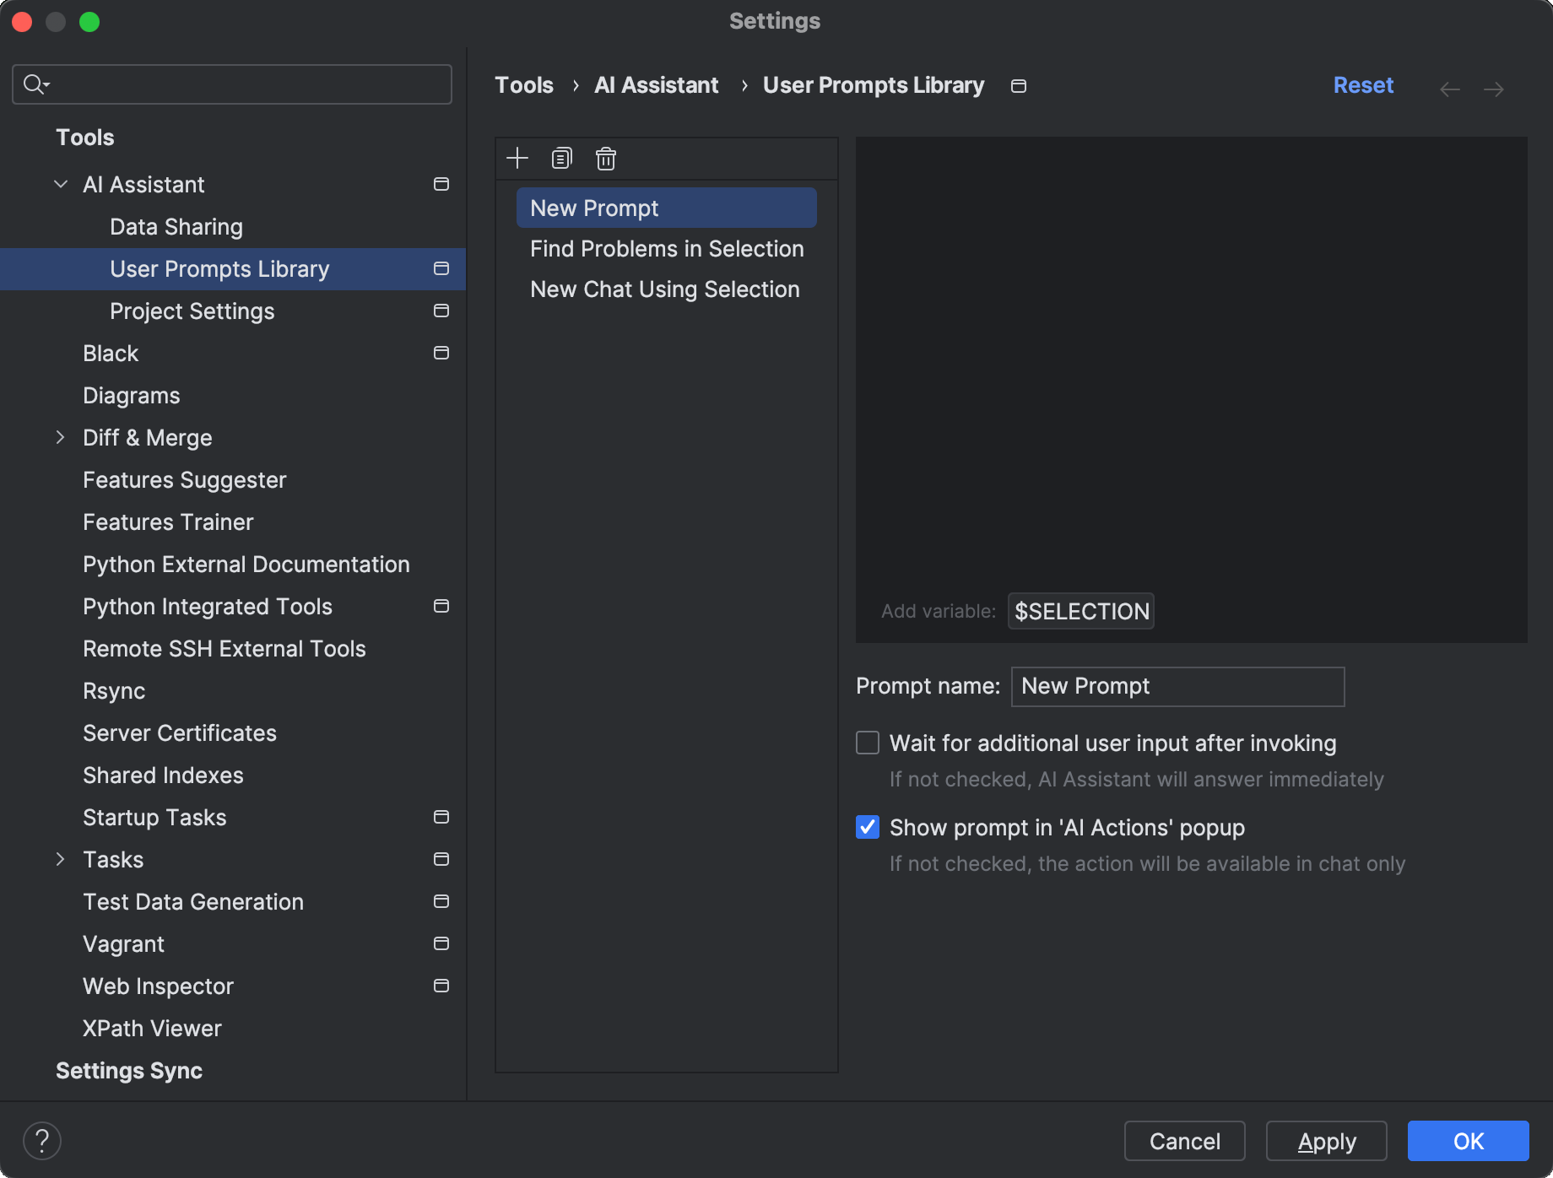Screen dimensions: 1553x1178
Task: Select Python Integrated Tools
Action: click(208, 606)
